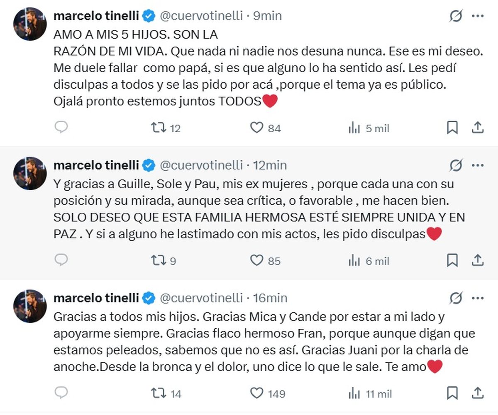Share the 12min tweet about ex mujeres
498x415 pixels.
point(478,260)
